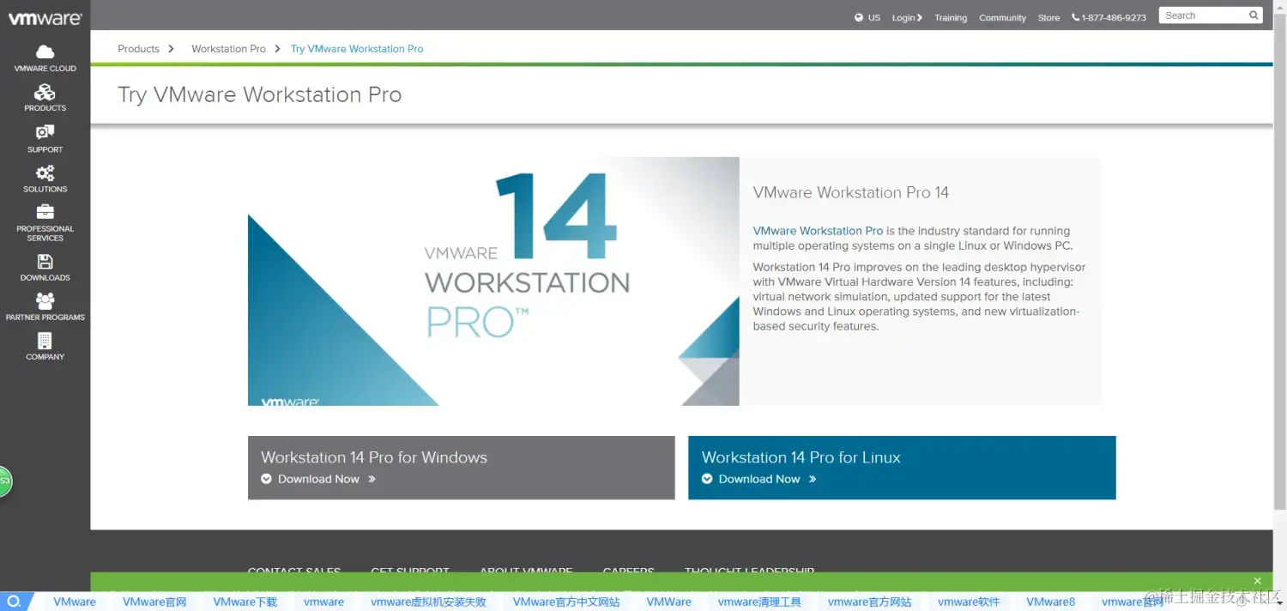Click the VMware Workstation Pro blue text link

(818, 231)
